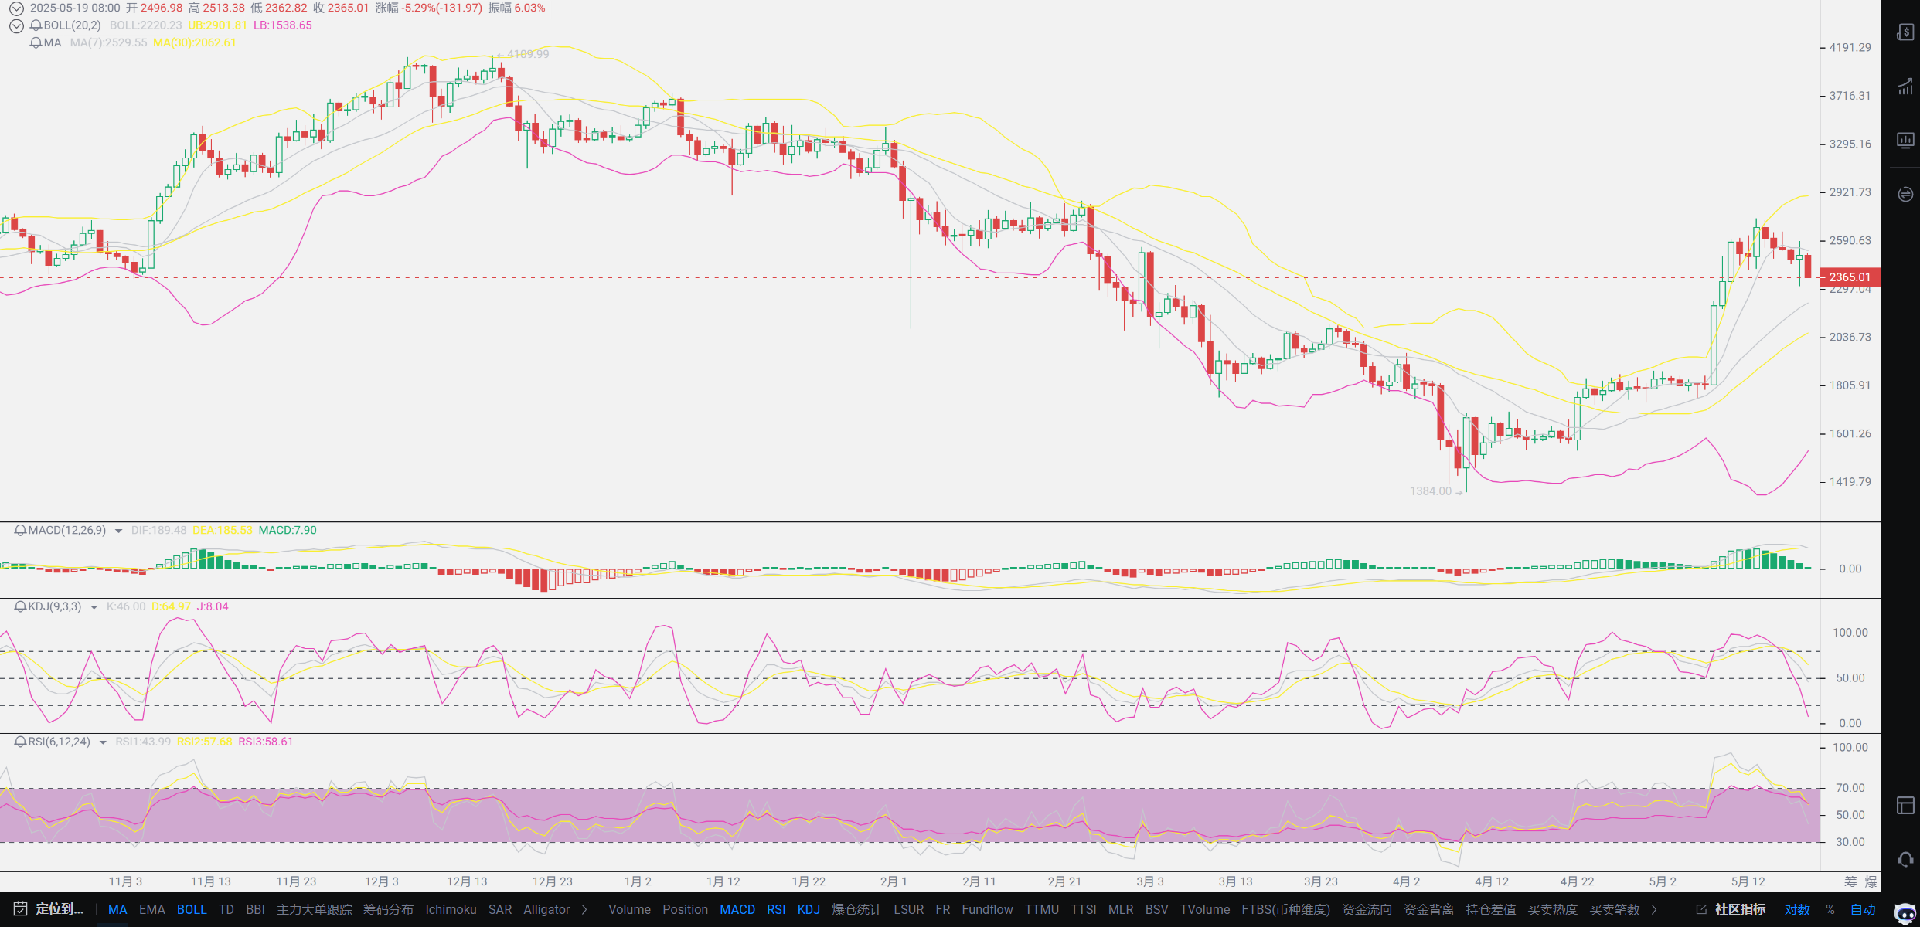Enable the Volume sub-indicator
Screen dimensions: 1920x927
[629, 910]
